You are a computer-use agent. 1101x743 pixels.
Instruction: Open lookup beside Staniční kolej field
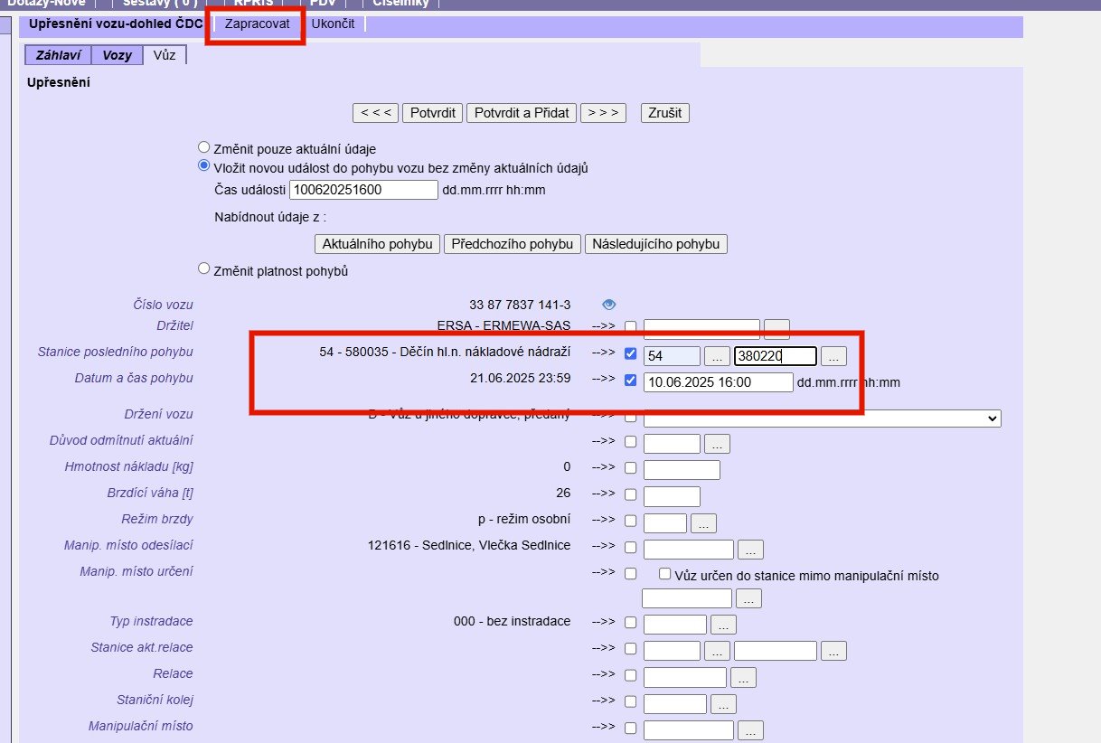723,704
